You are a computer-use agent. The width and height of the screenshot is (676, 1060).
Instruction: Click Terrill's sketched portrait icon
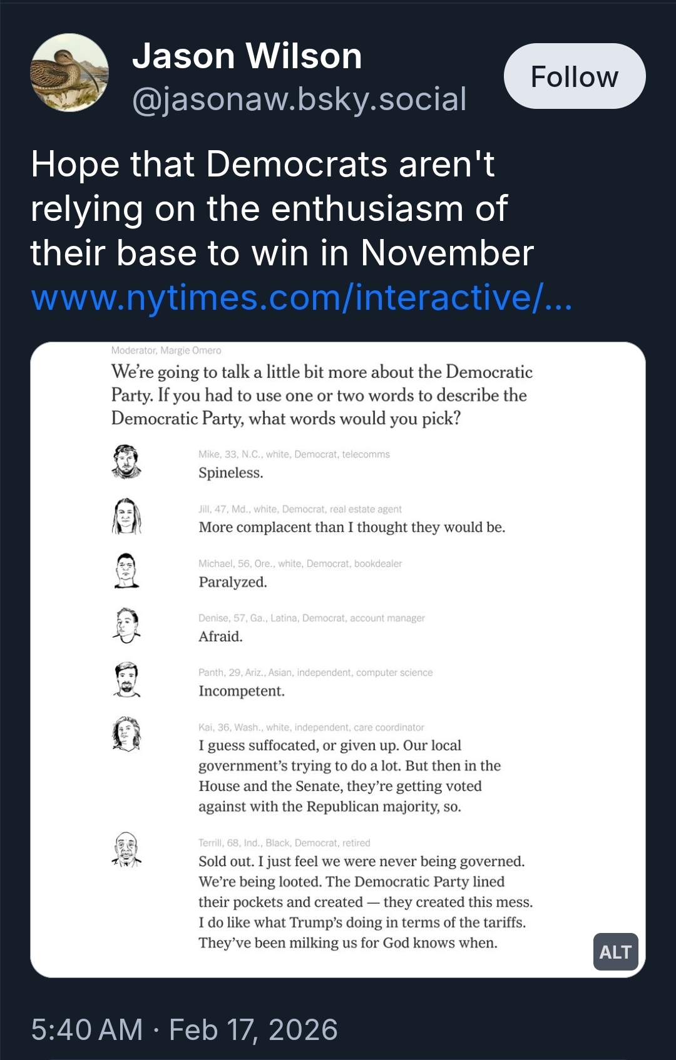pyautogui.click(x=126, y=850)
